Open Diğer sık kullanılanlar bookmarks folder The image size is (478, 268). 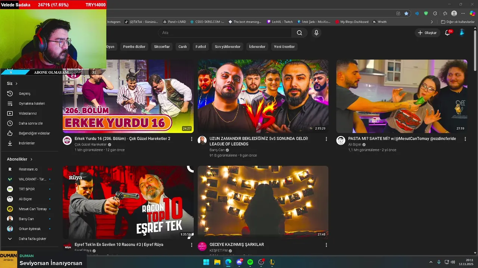click(x=458, y=22)
